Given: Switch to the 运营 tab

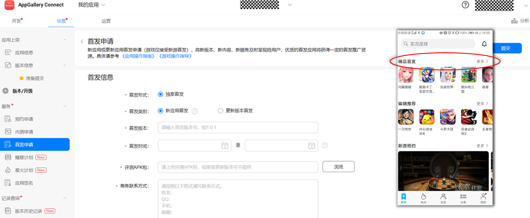Looking at the screenshot, I should click(x=106, y=21).
